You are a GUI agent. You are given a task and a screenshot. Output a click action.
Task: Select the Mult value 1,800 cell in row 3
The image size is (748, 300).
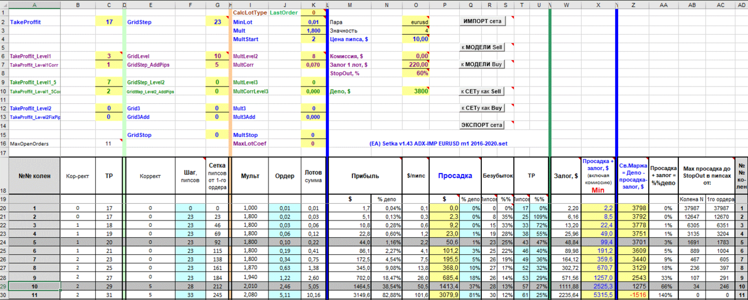tap(313, 30)
